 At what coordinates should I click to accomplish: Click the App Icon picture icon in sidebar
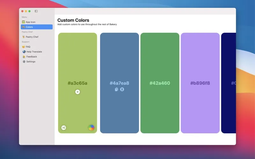23,22
